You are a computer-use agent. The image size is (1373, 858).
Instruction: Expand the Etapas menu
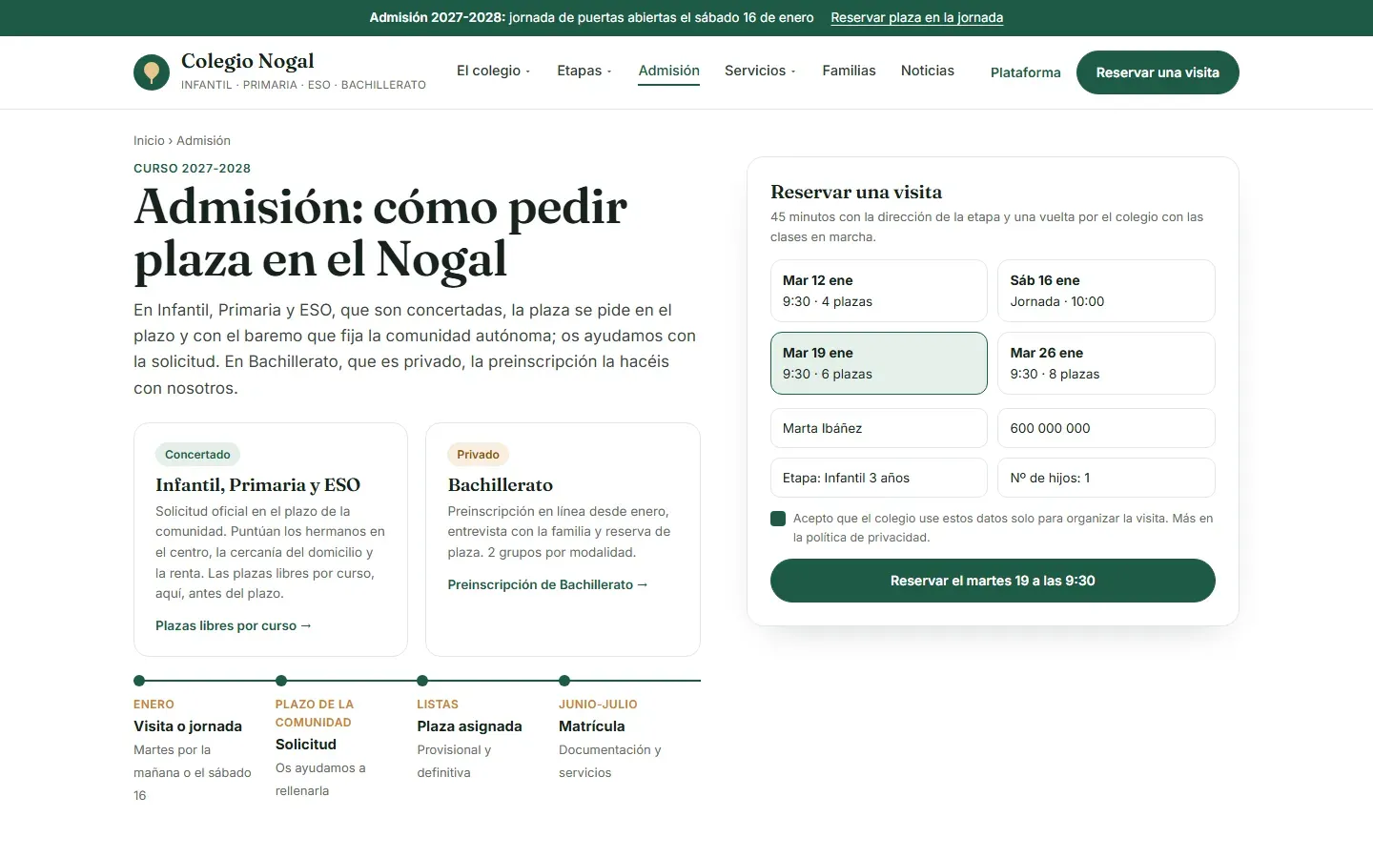coord(584,71)
